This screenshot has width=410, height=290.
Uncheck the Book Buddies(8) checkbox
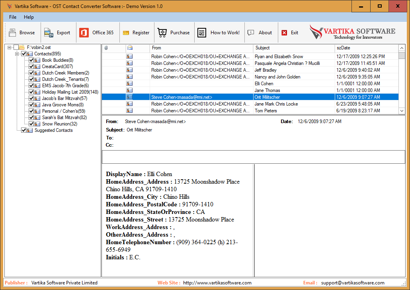31,60
